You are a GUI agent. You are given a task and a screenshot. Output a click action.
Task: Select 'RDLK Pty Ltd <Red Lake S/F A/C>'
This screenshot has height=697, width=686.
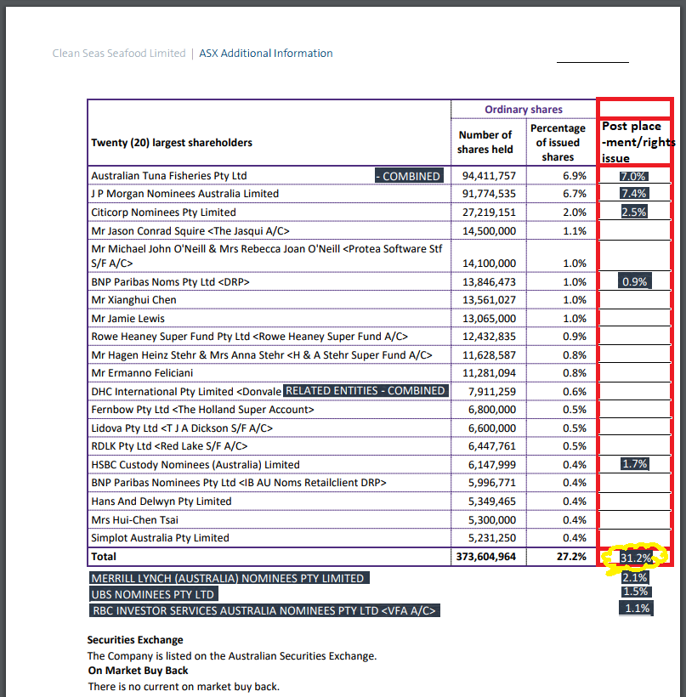[x=169, y=446]
